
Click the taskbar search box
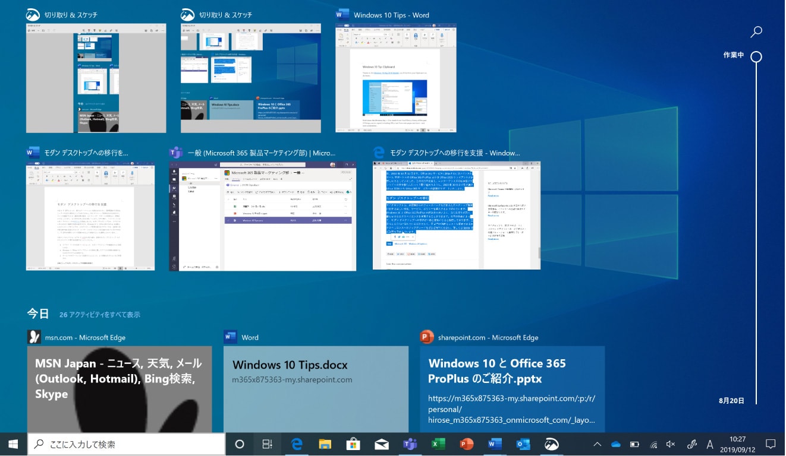[x=126, y=444]
